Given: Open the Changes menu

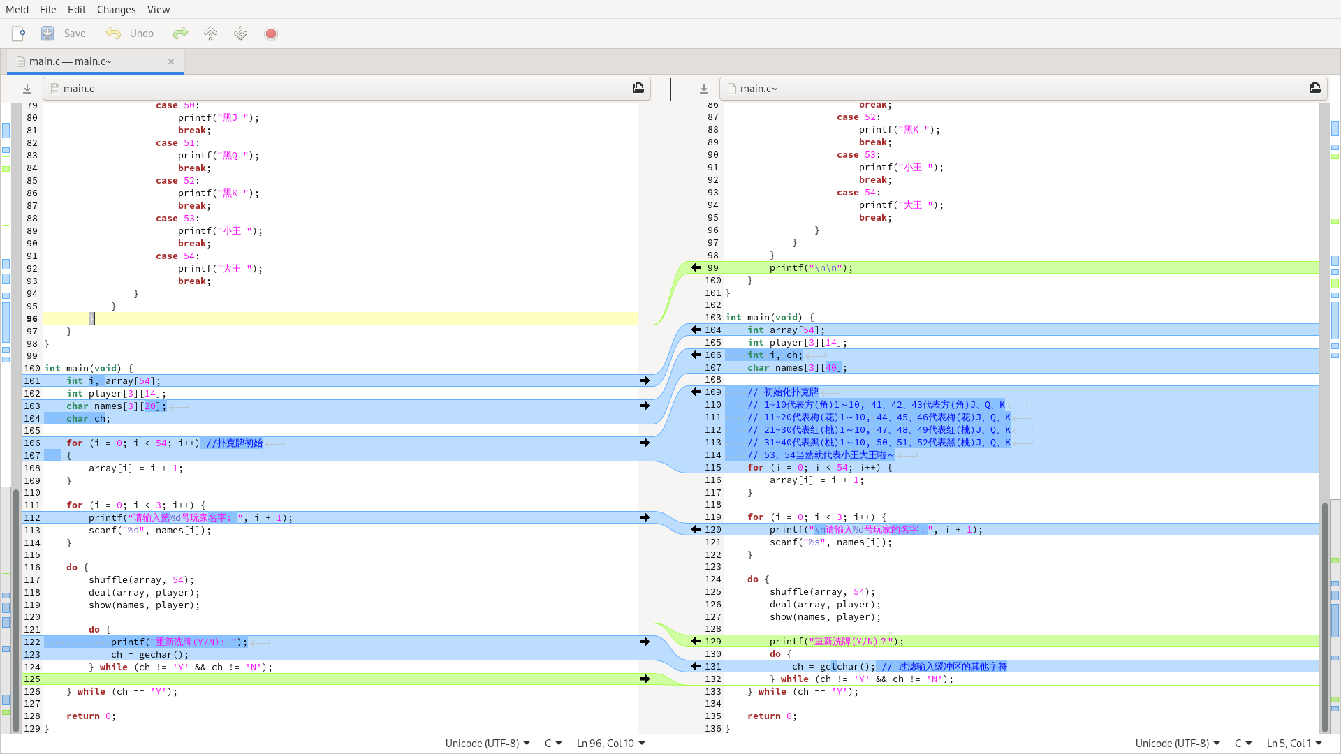Looking at the screenshot, I should pyautogui.click(x=117, y=9).
